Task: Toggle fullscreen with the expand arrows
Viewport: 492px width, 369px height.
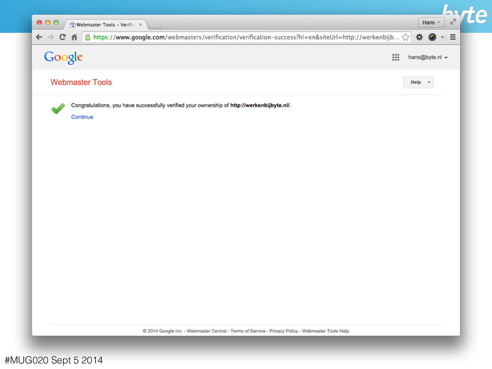Action: 453,22
